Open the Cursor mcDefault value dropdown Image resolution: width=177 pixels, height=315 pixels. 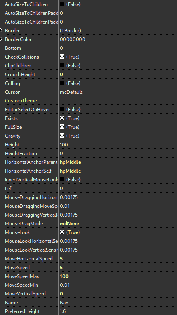click(x=118, y=92)
